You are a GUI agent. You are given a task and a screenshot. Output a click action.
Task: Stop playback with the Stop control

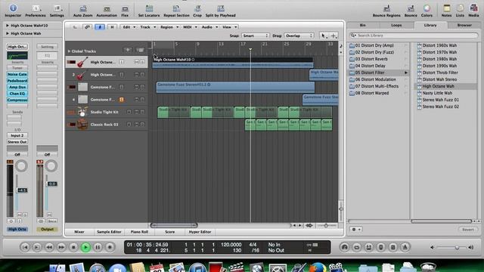coord(73,247)
